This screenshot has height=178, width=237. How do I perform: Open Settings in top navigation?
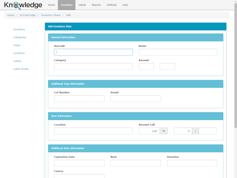pyautogui.click(x=112, y=5)
